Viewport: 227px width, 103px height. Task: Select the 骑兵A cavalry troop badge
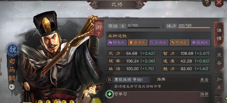click(117, 42)
